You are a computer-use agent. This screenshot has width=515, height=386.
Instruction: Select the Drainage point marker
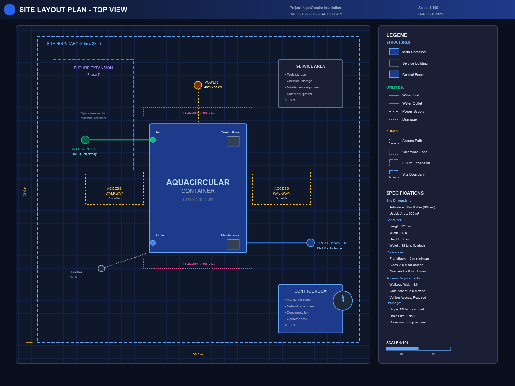point(101,268)
